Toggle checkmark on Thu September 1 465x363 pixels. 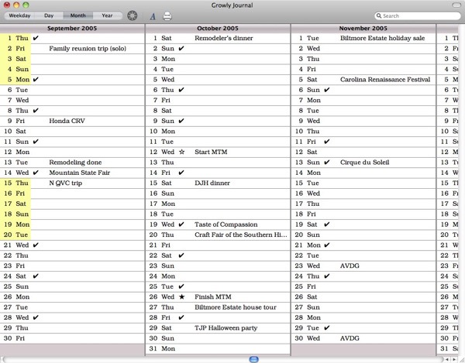click(36, 37)
